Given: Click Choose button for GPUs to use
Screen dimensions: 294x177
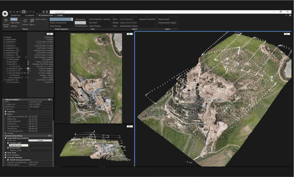Looking at the screenshot, I should point(40,140).
